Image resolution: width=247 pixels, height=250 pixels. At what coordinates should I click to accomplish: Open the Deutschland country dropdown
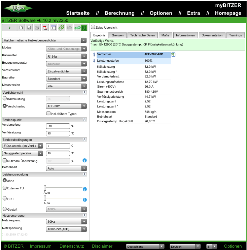click(145, 247)
